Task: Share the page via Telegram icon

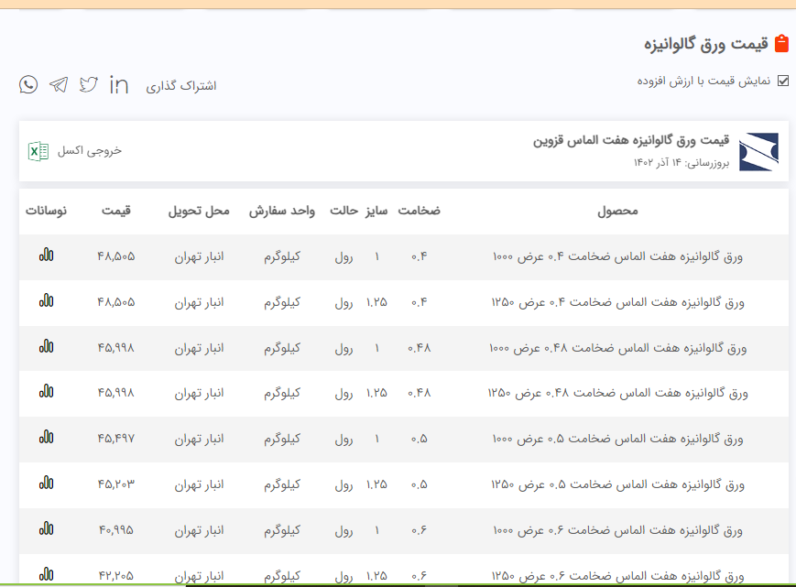Action: pos(59,84)
